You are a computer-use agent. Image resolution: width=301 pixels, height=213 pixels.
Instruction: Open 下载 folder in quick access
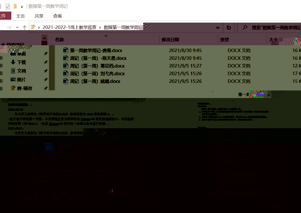click(x=22, y=62)
